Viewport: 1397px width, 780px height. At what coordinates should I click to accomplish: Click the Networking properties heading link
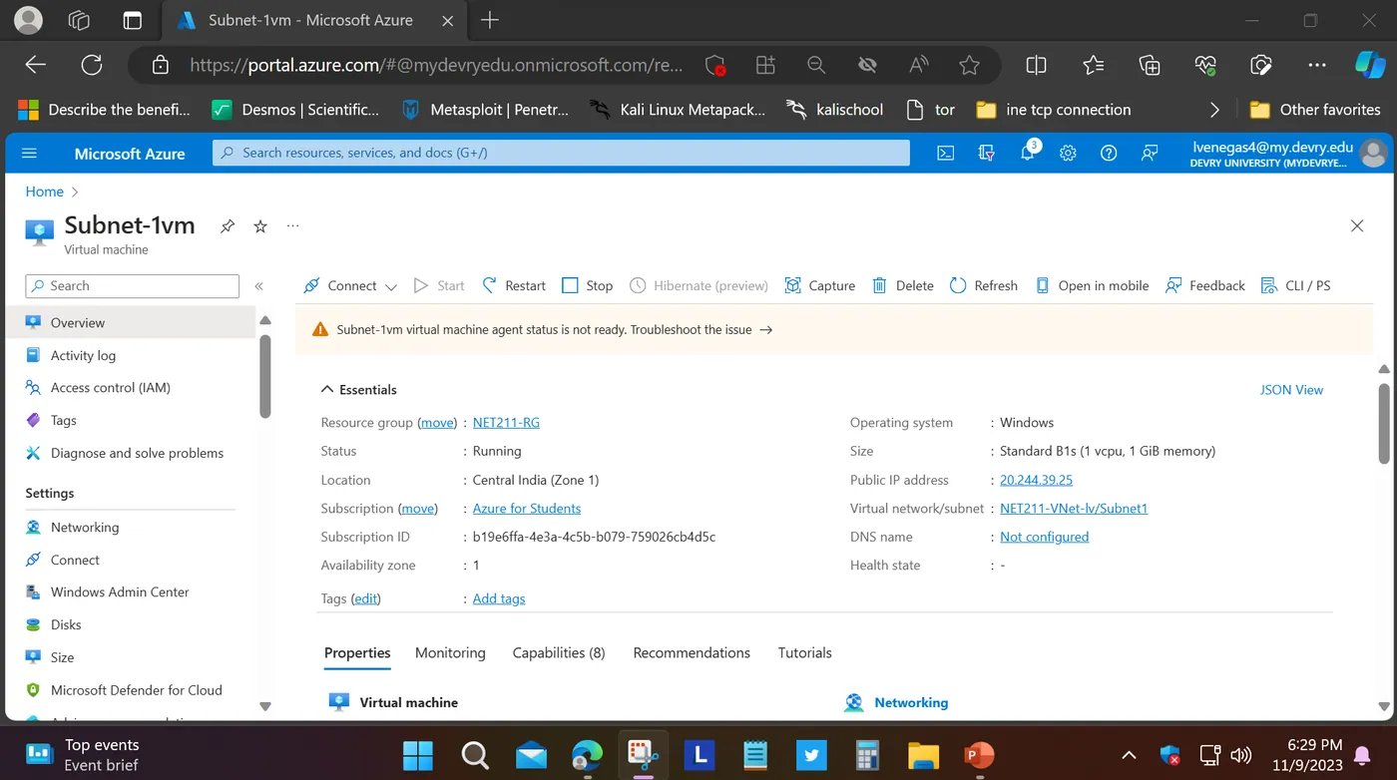(911, 702)
